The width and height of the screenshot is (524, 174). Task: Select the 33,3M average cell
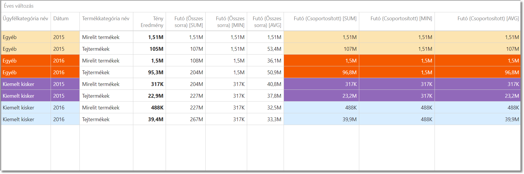click(x=274, y=119)
